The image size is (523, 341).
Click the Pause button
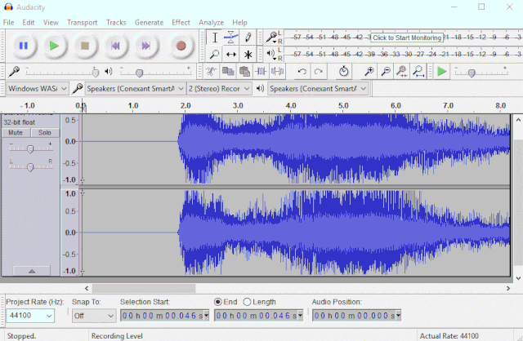pyautogui.click(x=24, y=46)
